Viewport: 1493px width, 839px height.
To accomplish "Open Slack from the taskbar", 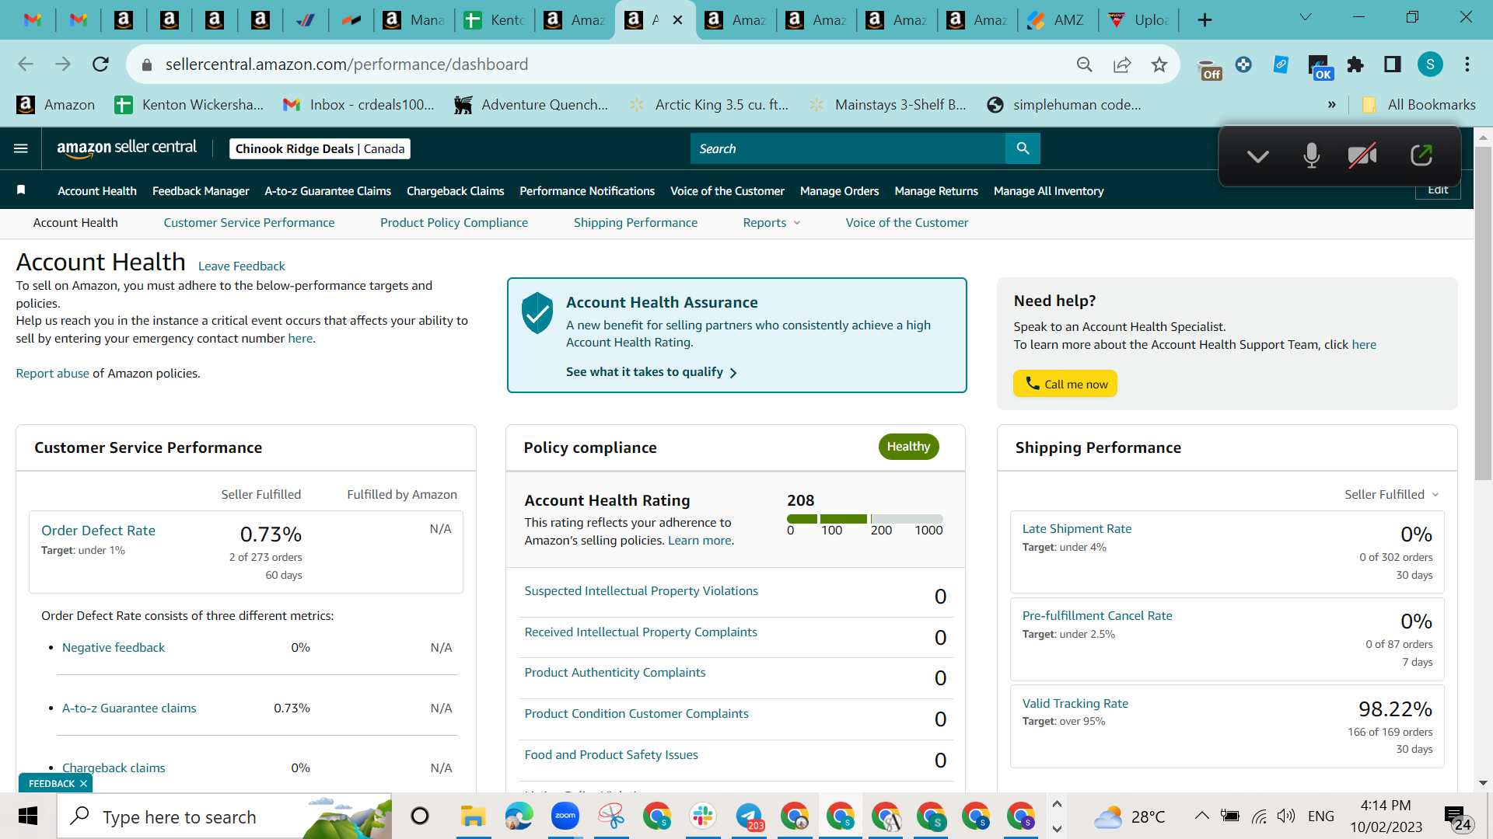I will click(702, 816).
